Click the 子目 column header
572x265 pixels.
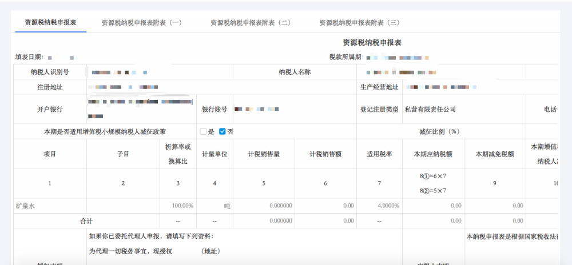click(x=123, y=154)
